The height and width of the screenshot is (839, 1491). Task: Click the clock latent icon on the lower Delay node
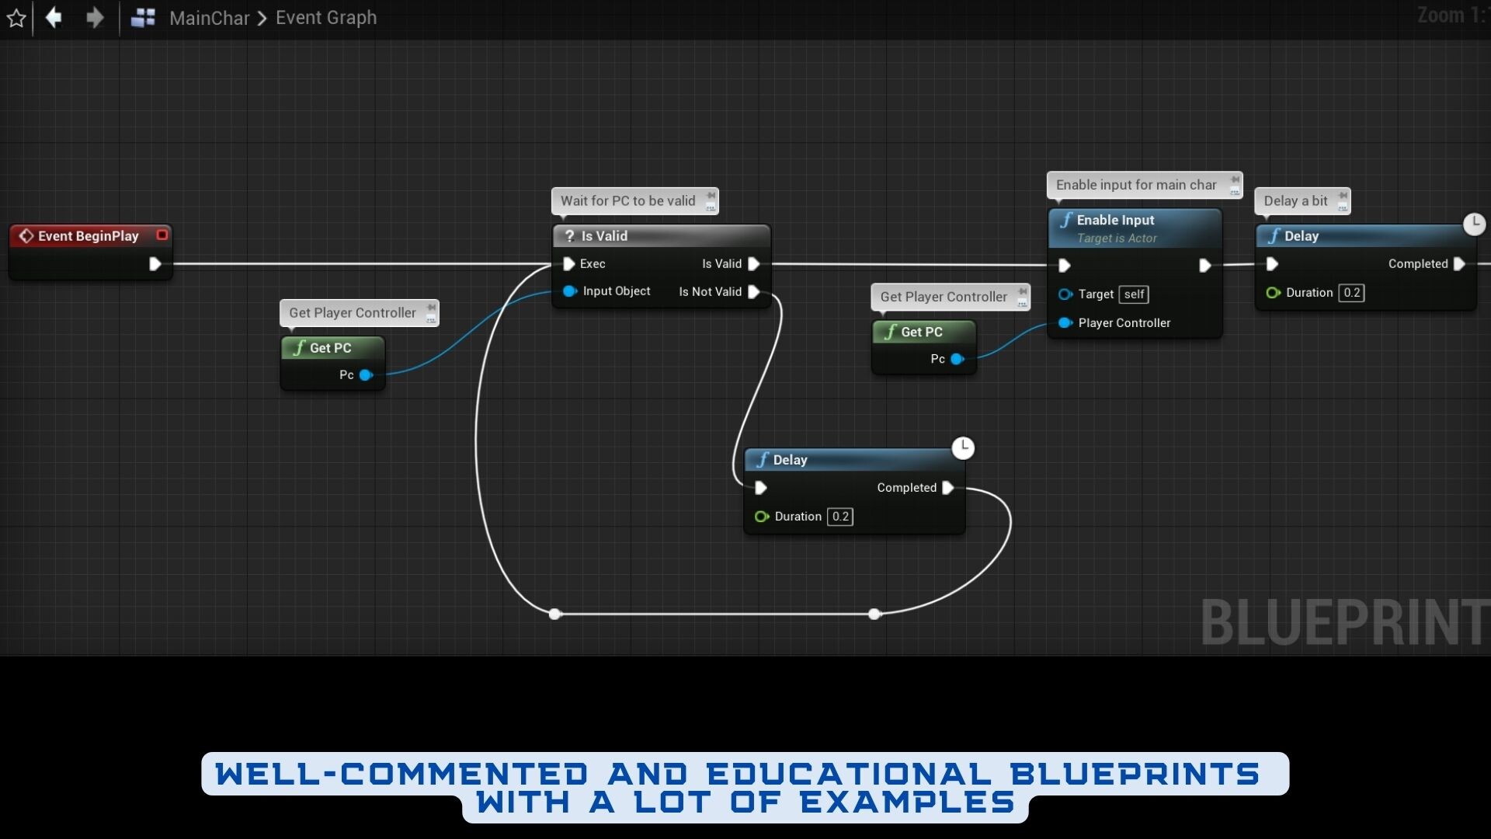[x=963, y=448]
